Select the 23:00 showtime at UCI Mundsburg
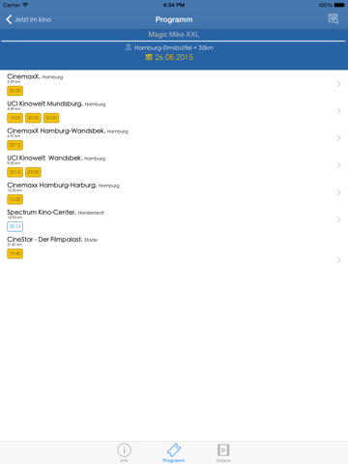This screenshot has height=464, width=348. pos(51,118)
